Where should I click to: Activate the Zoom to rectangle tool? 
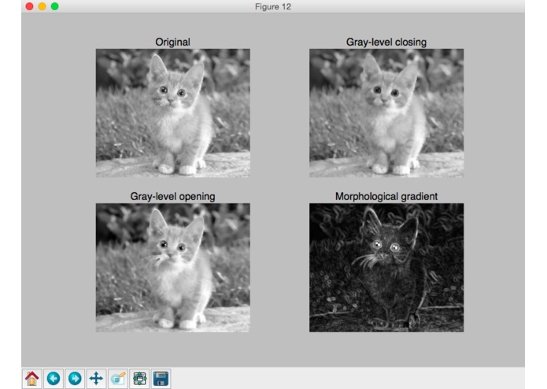pyautogui.click(x=118, y=379)
